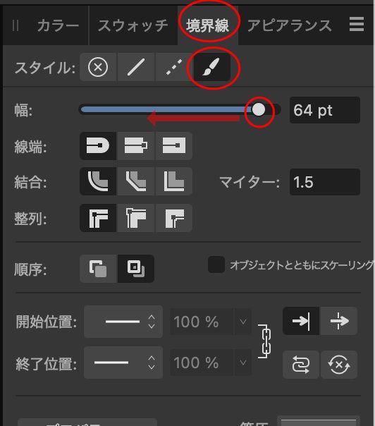Align stroke outside in 整列
Image resolution: width=375 pixels, height=426 pixels.
point(174,218)
